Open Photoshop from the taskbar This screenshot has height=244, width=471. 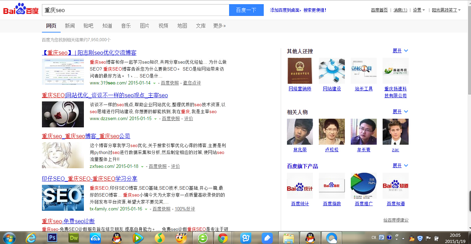point(53,238)
